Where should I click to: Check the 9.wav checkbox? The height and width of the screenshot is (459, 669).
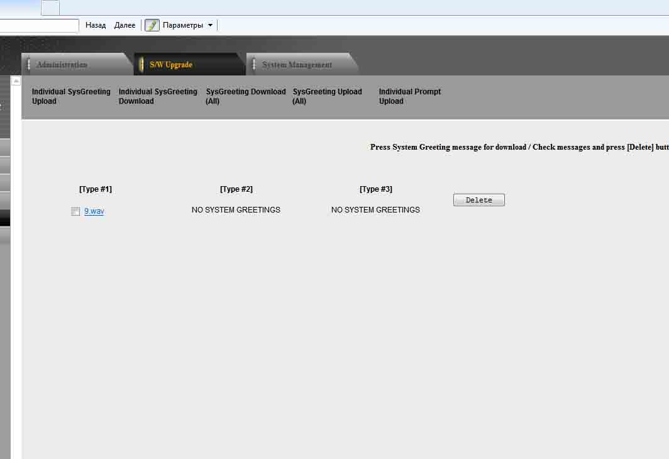pyautogui.click(x=76, y=212)
